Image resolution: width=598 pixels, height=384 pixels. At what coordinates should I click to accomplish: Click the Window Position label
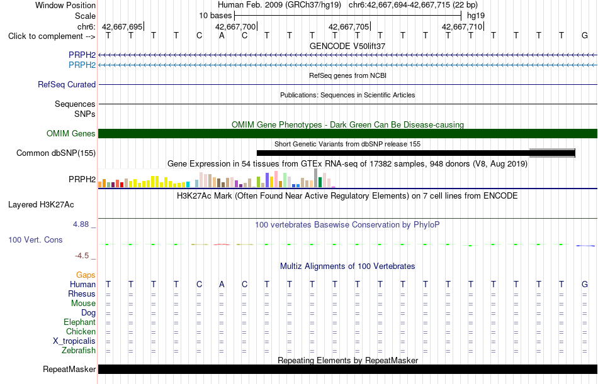pyautogui.click(x=65, y=5)
